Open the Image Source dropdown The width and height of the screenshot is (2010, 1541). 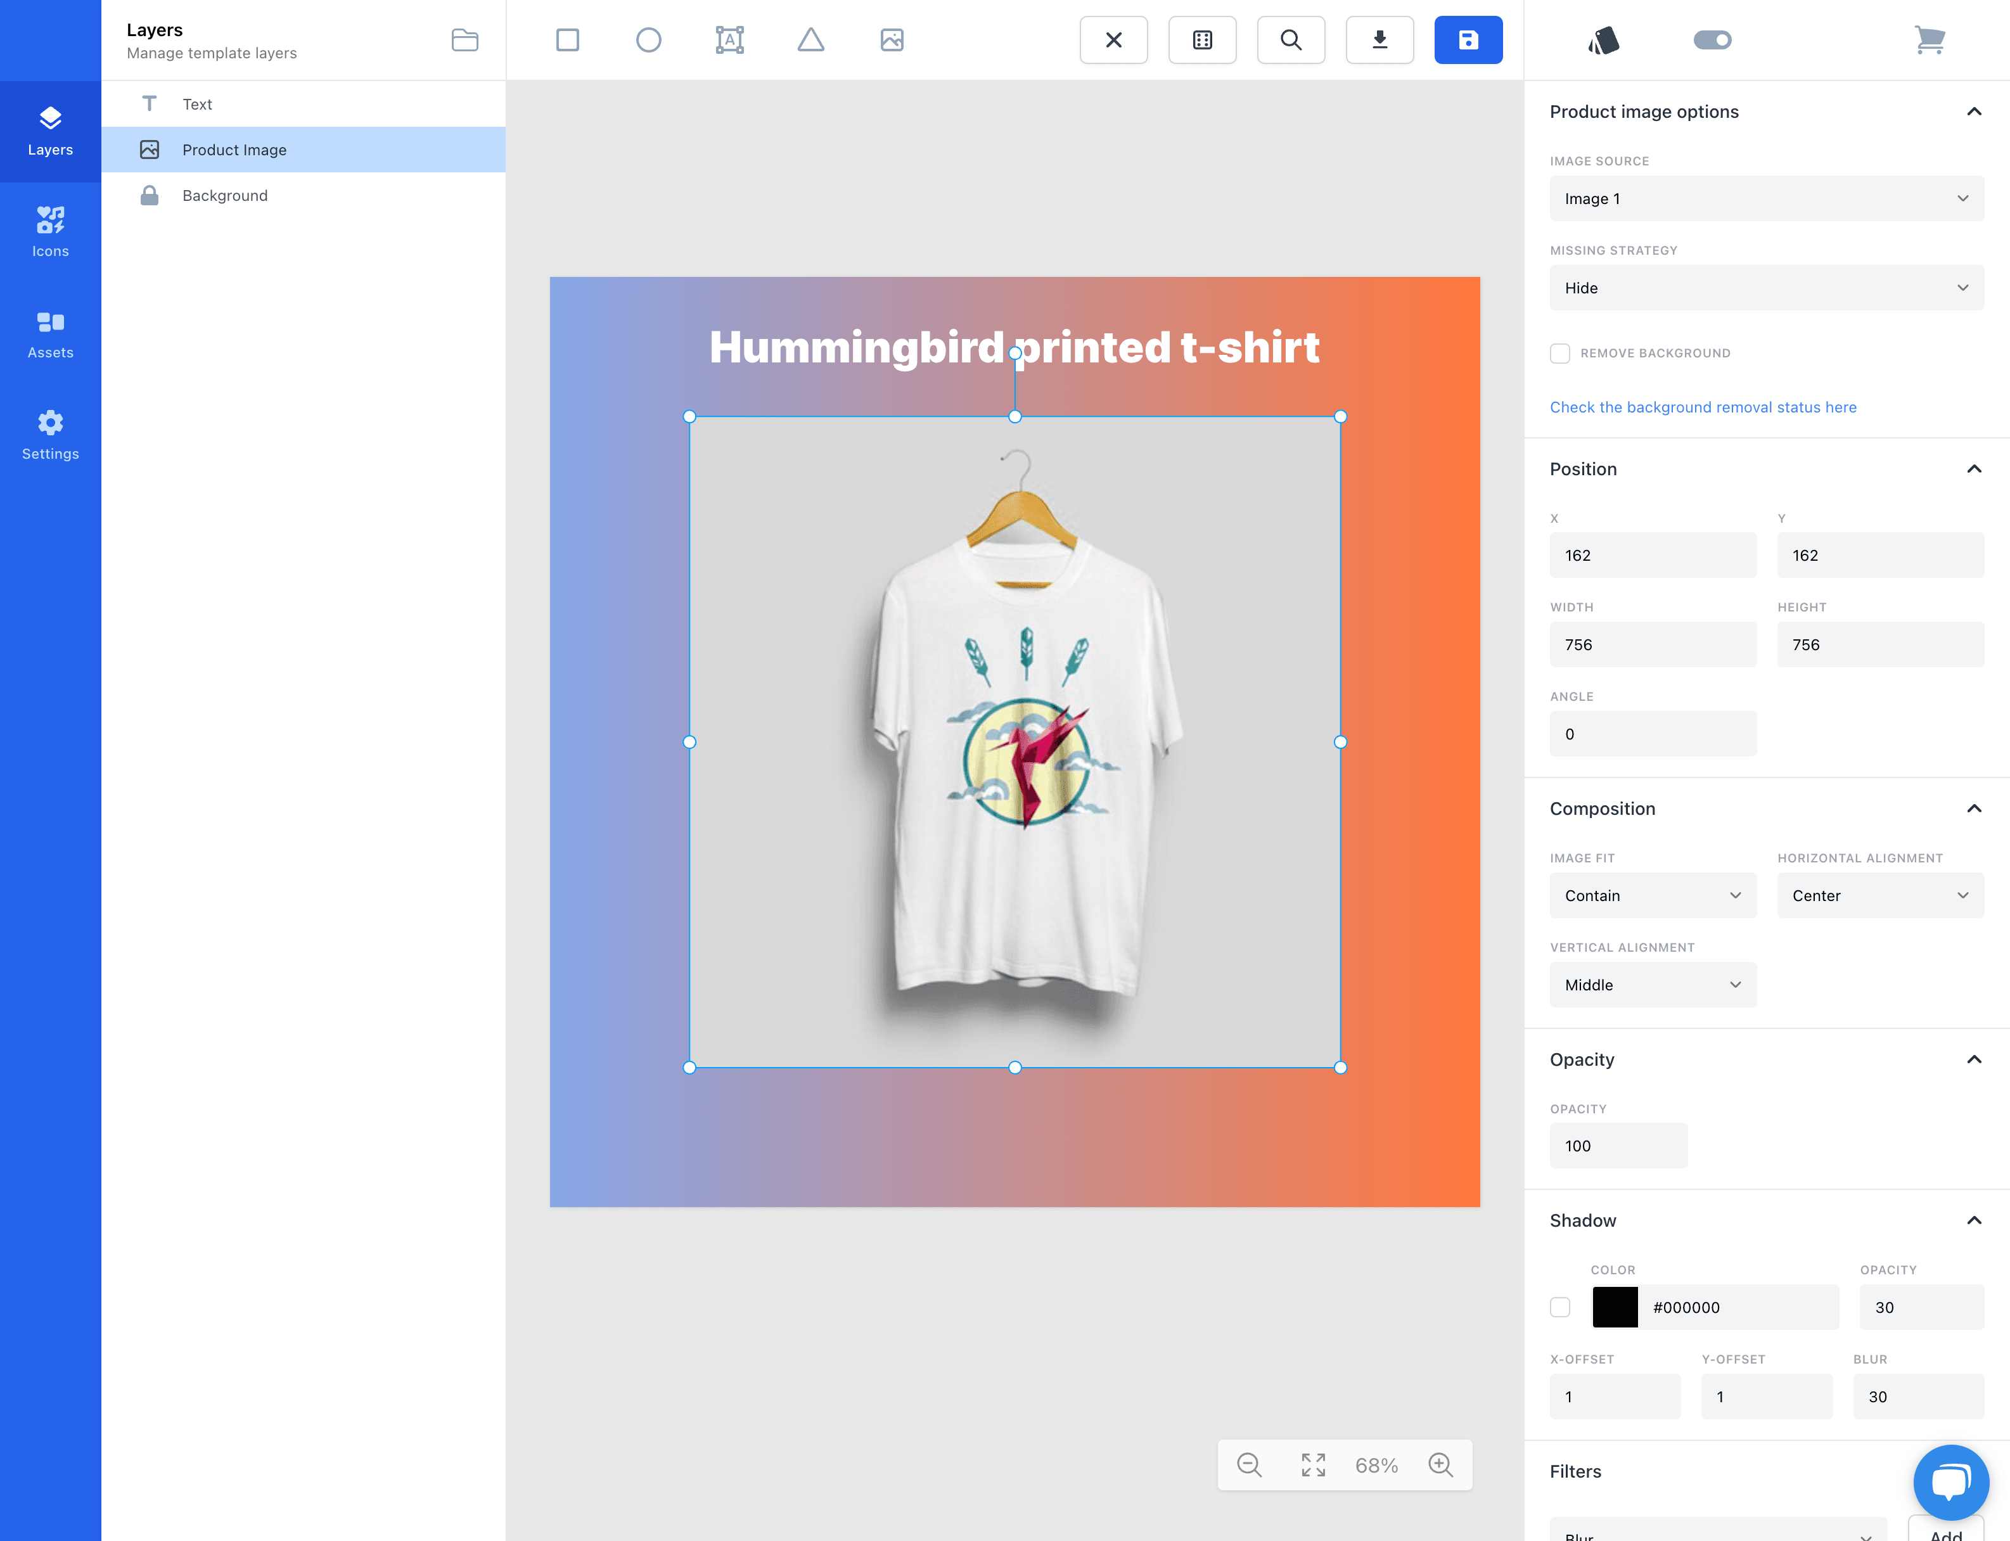click(x=1766, y=198)
